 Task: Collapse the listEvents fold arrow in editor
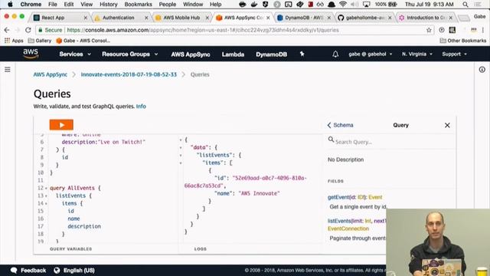click(x=46, y=196)
